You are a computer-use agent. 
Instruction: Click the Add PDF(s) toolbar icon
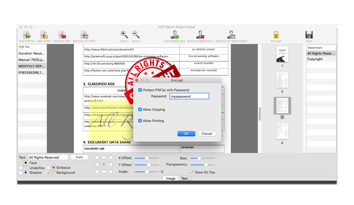27,35
